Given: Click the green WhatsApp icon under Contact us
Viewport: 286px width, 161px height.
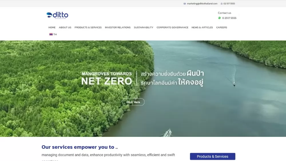Looking at the screenshot, I should tap(219, 18).
